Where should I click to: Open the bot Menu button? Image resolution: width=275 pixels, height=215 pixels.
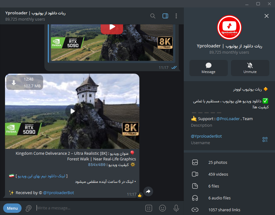click(x=12, y=208)
